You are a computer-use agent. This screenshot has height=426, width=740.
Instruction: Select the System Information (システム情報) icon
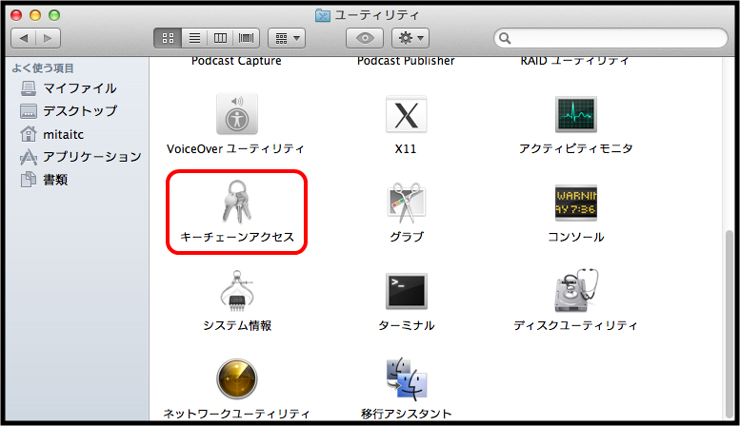236,292
